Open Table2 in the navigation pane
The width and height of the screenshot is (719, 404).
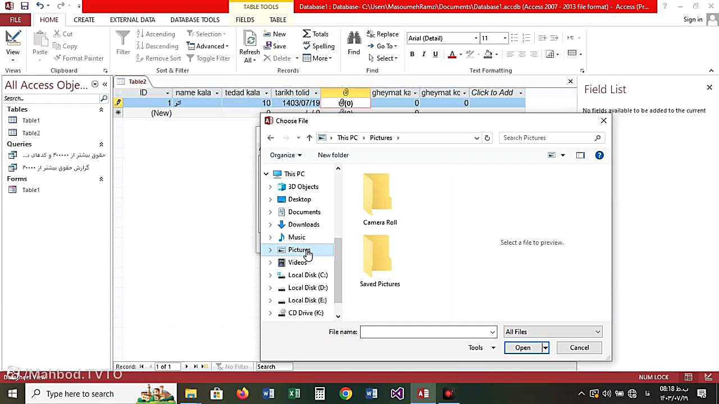(31, 133)
